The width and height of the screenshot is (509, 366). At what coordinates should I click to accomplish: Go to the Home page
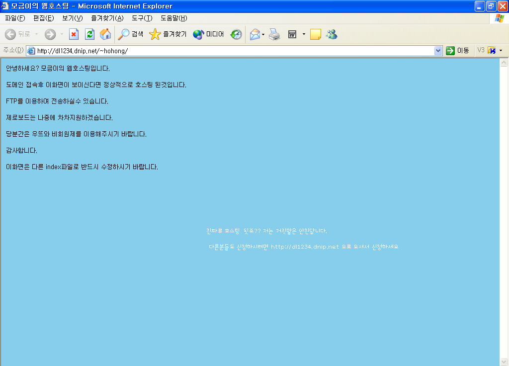(x=105, y=34)
